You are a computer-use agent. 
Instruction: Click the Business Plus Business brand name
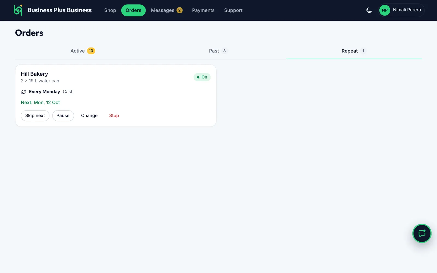pyautogui.click(x=59, y=10)
